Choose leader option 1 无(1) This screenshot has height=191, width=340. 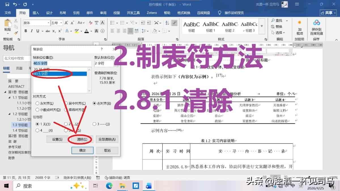click(x=43, y=124)
